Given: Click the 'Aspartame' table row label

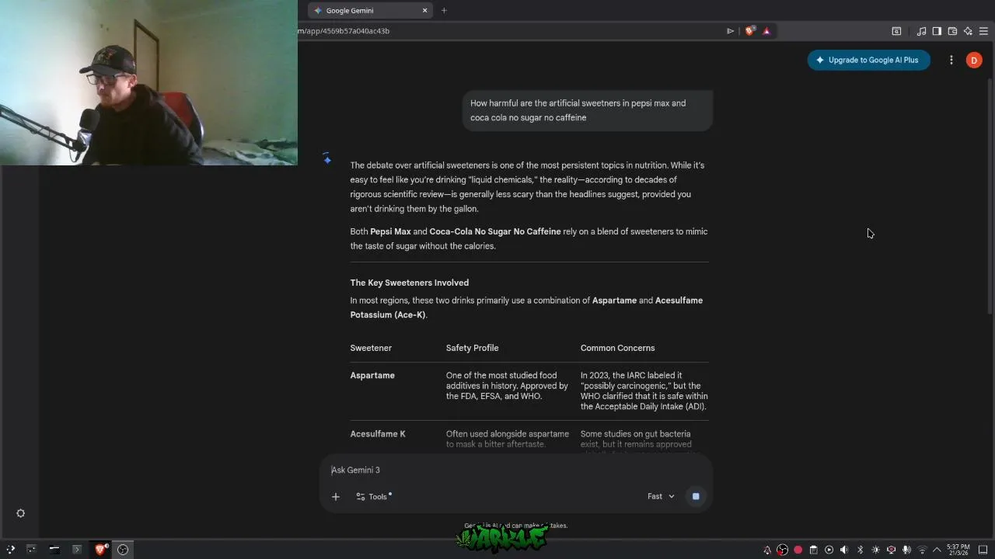Looking at the screenshot, I should (x=372, y=376).
